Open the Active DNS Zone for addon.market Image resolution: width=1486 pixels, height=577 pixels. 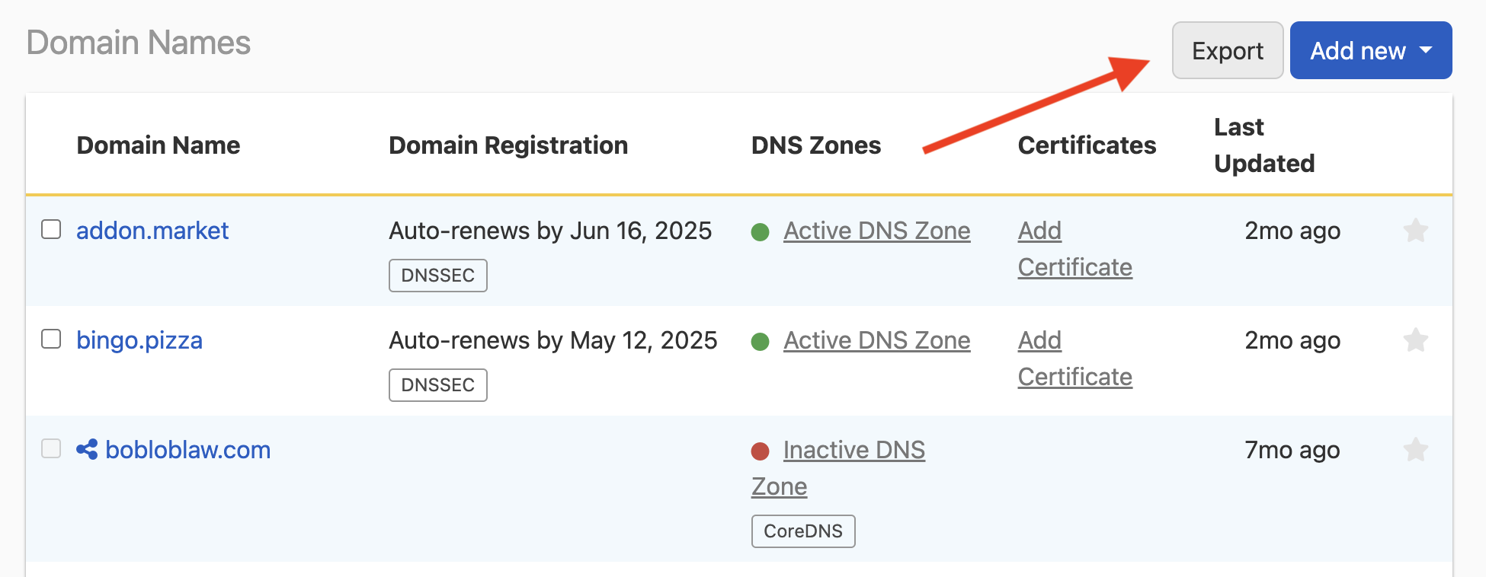tap(876, 231)
